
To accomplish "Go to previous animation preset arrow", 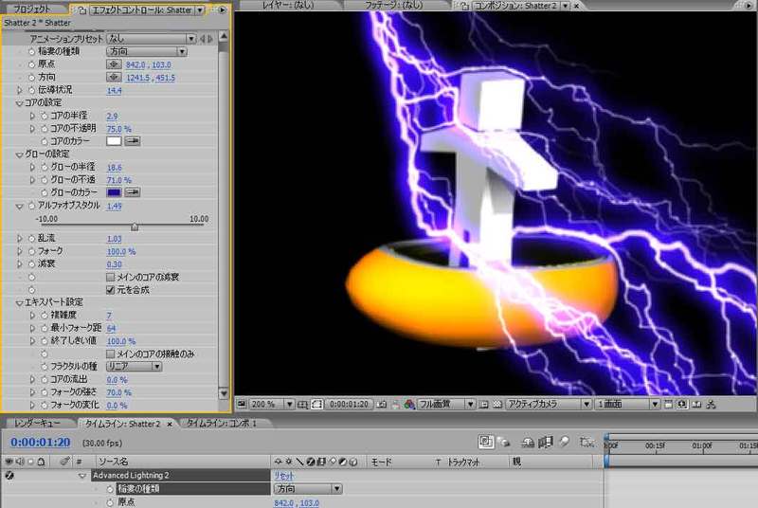I will [203, 38].
